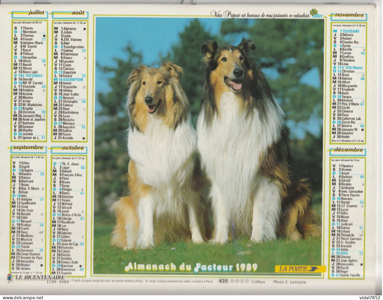The image size is (383, 300).
Task: Click the Votre Préposé est heureux tagline
Action: point(260,15)
